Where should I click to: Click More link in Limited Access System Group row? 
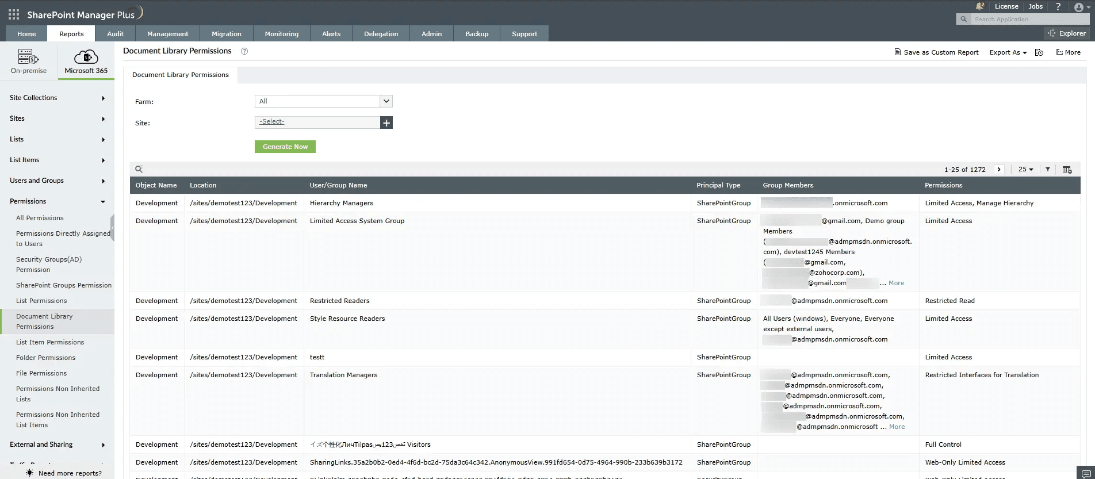896,283
